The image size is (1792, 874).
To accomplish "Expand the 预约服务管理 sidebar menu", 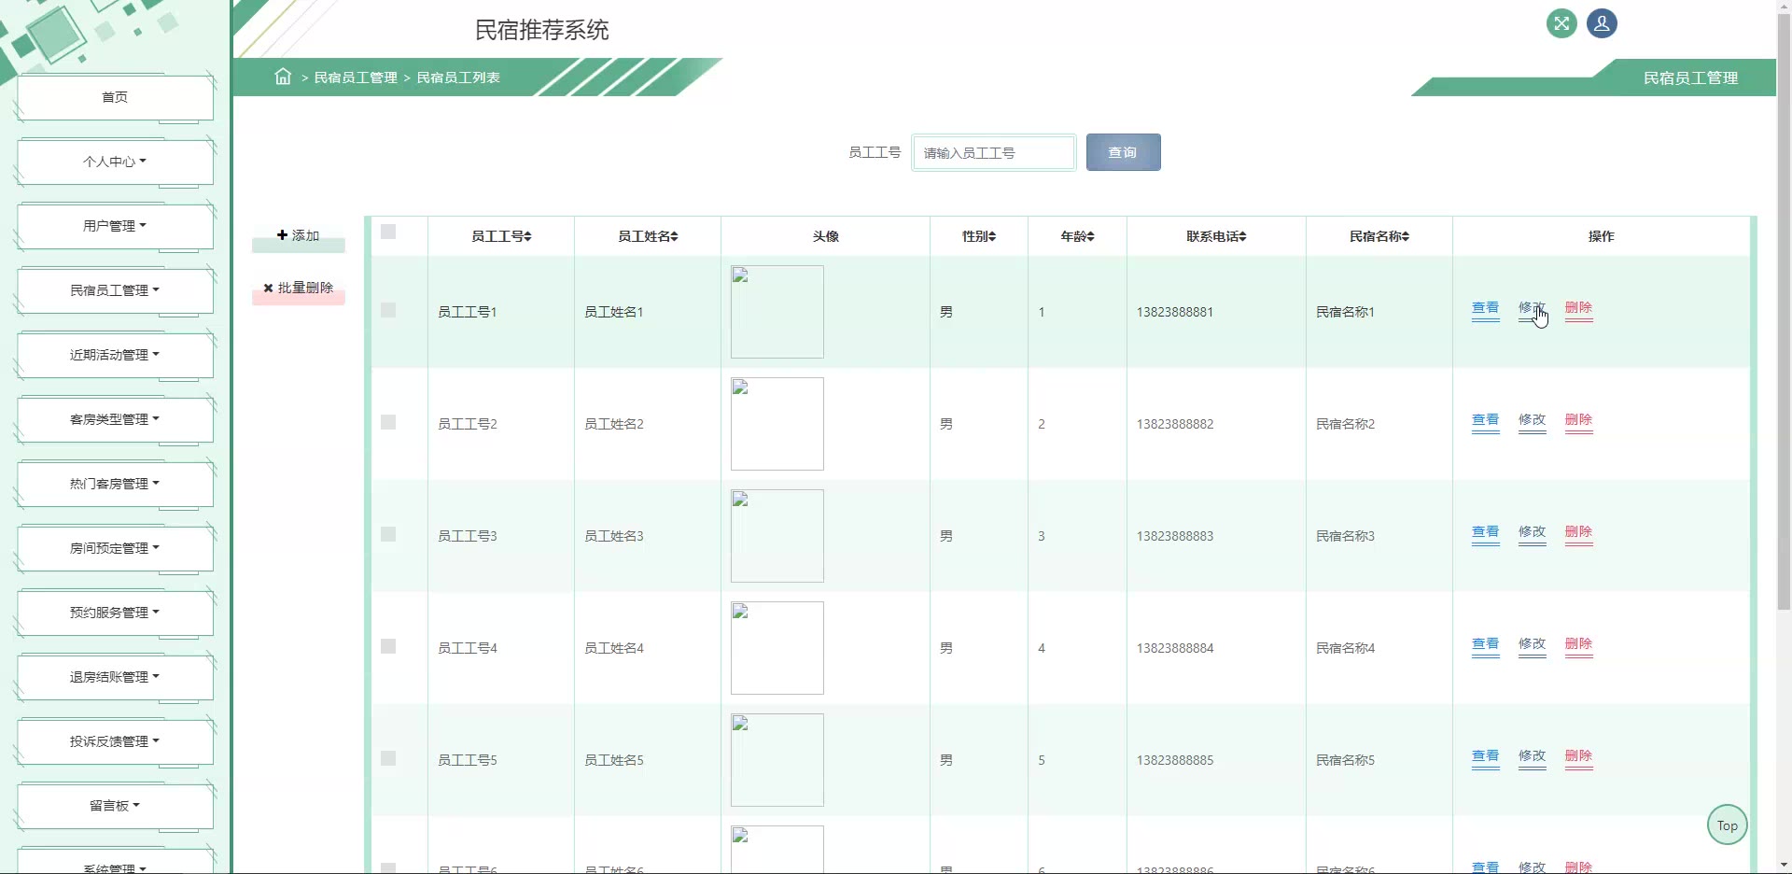I will pyautogui.click(x=115, y=613).
